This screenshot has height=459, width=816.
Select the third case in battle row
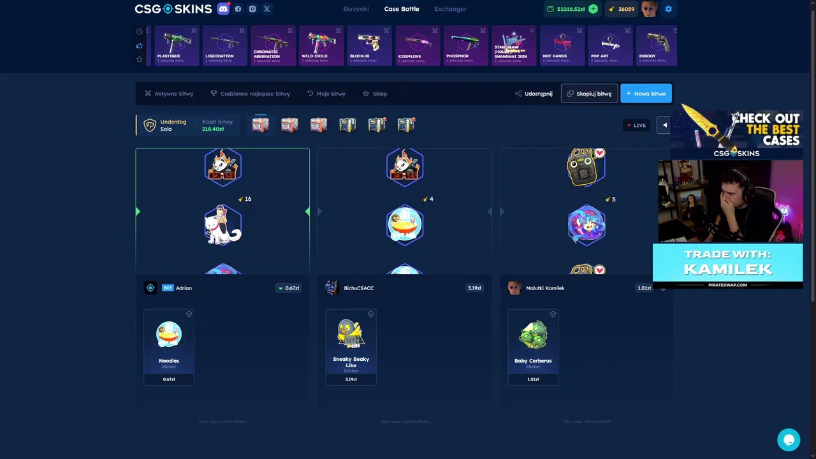point(319,124)
